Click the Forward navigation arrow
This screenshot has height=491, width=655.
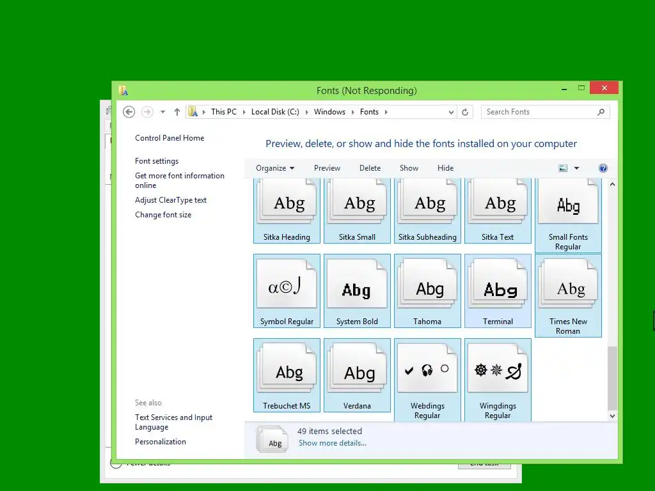[x=147, y=112]
